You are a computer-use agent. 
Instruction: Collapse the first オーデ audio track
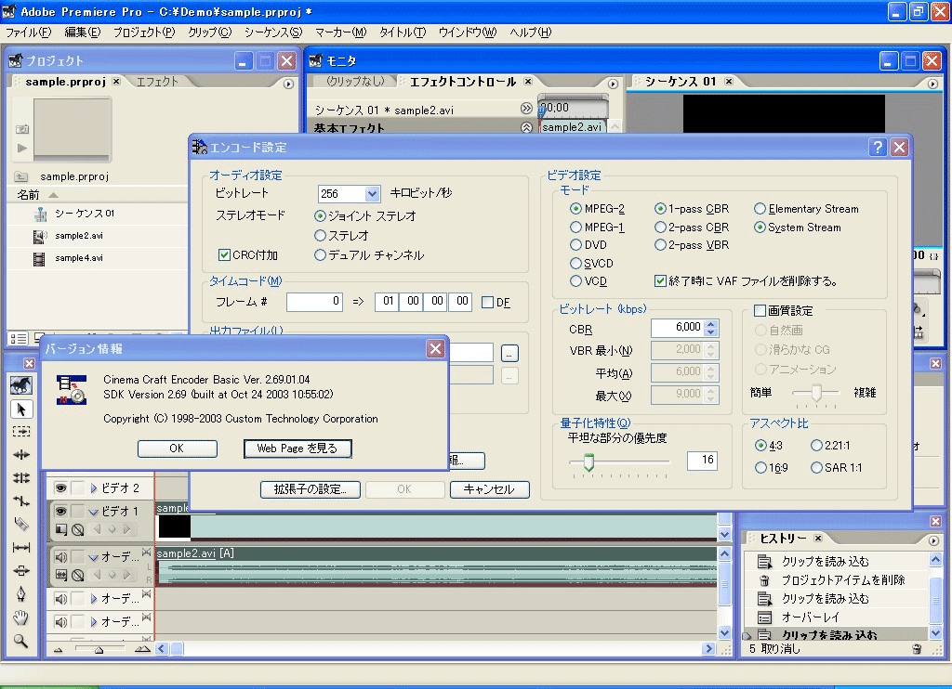(x=94, y=557)
